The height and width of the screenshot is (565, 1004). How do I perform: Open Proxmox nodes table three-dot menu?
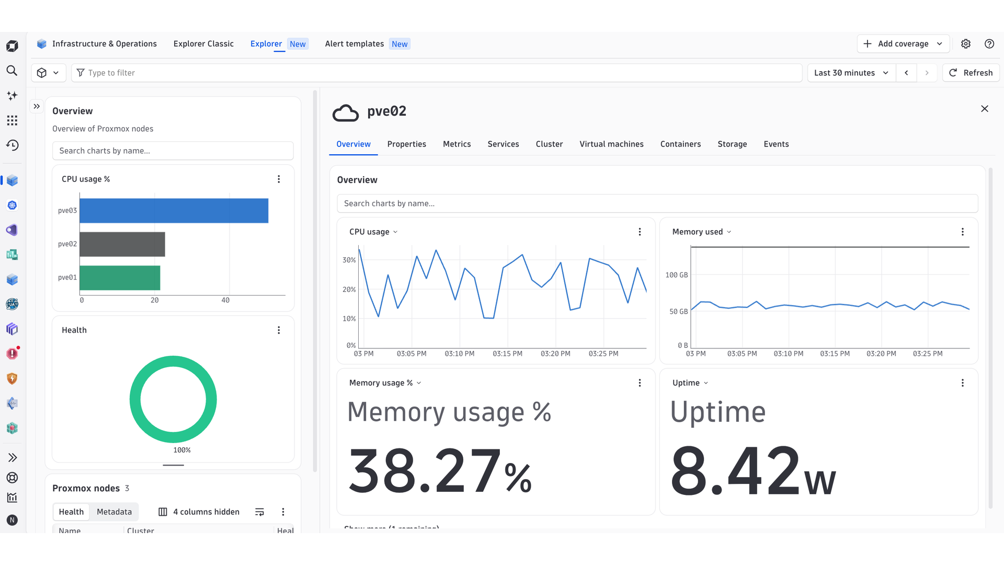click(x=283, y=512)
